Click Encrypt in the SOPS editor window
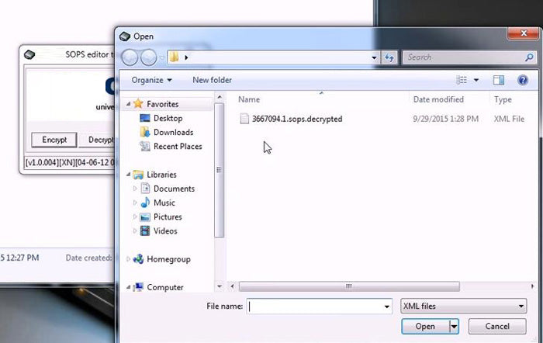Viewport: 543px width, 343px height. pyautogui.click(x=54, y=140)
